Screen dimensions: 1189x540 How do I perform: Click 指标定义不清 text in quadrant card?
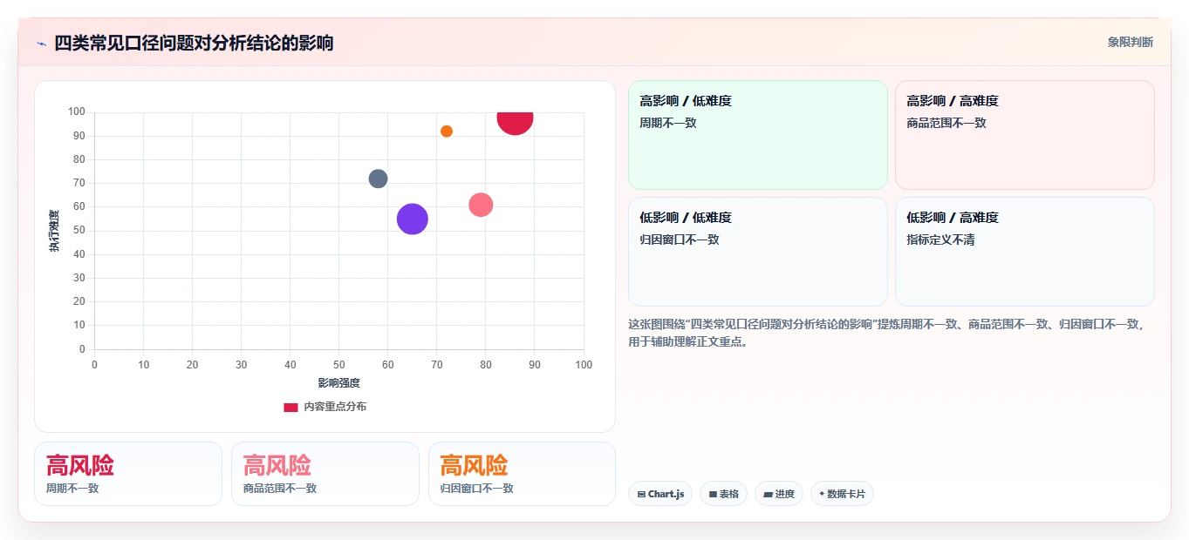(940, 240)
